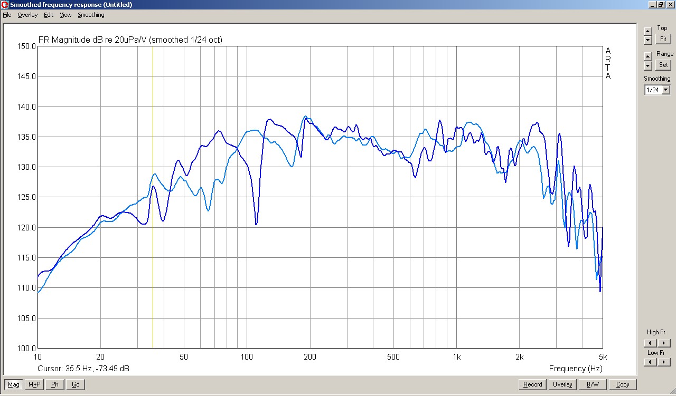Viewport: 676px width, 396px height.
Task: Open the Smoothing menu in menu bar
Action: [91, 15]
